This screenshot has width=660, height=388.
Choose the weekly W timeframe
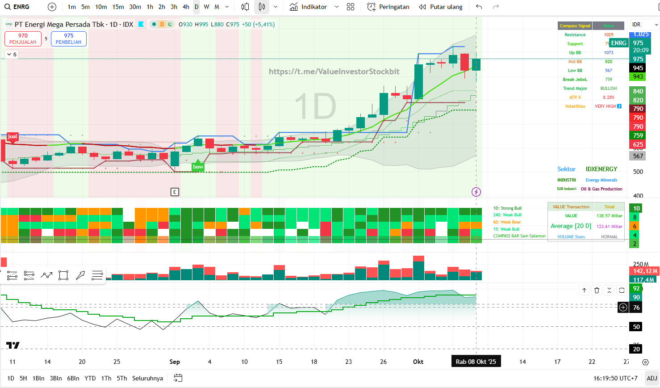pyautogui.click(x=206, y=7)
